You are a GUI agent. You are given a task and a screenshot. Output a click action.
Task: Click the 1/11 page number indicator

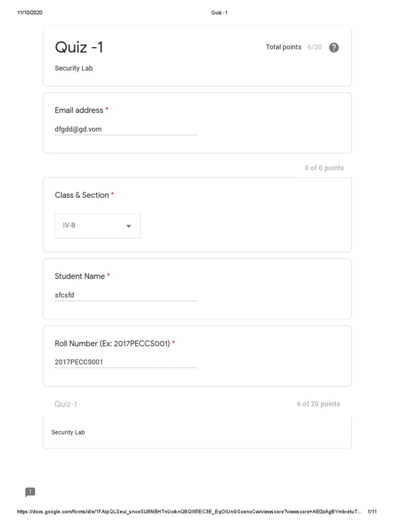[372, 512]
